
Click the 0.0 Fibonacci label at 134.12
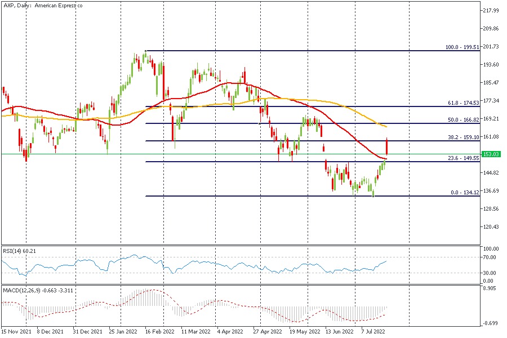pos(464,193)
